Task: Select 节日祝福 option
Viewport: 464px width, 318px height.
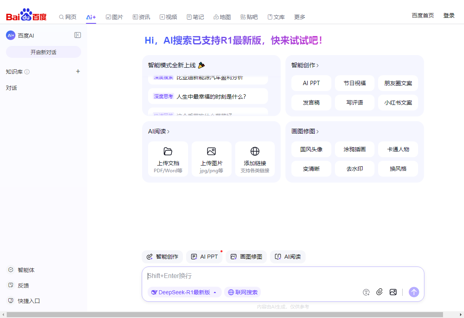Action: 354,83
